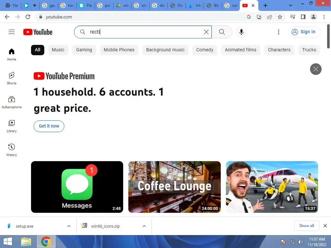Click Chrome icon in taskbar
This screenshot has width=331, height=248.
pyautogui.click(x=46, y=242)
